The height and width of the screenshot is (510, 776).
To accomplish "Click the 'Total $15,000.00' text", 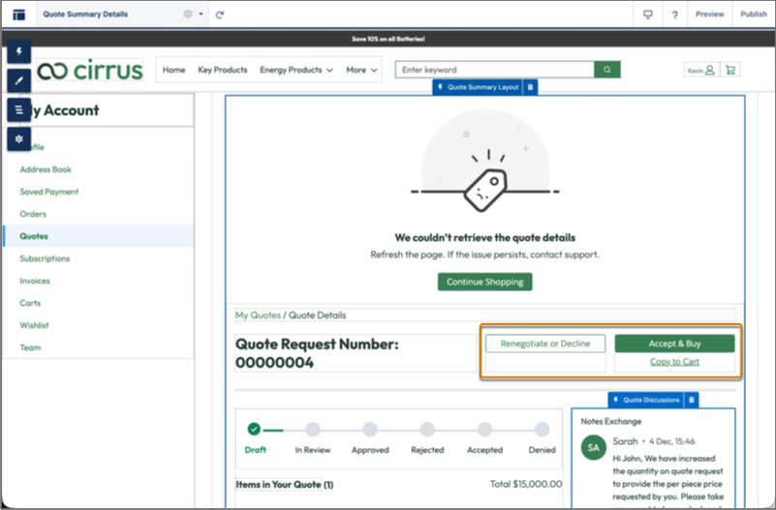I will point(526,484).
